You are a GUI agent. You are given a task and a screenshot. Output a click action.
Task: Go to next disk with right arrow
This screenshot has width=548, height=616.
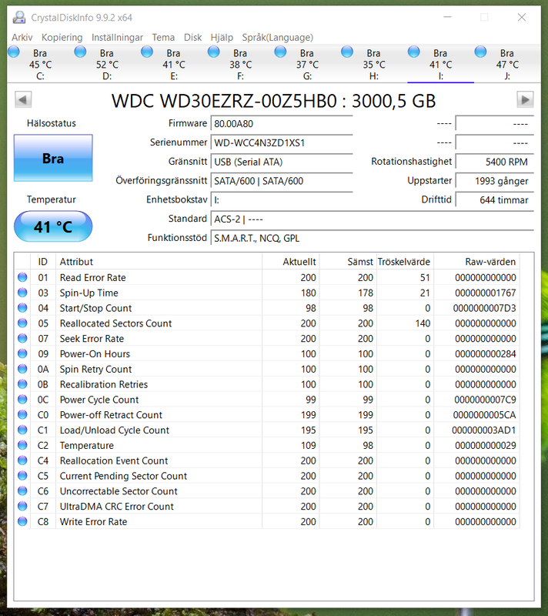[525, 99]
